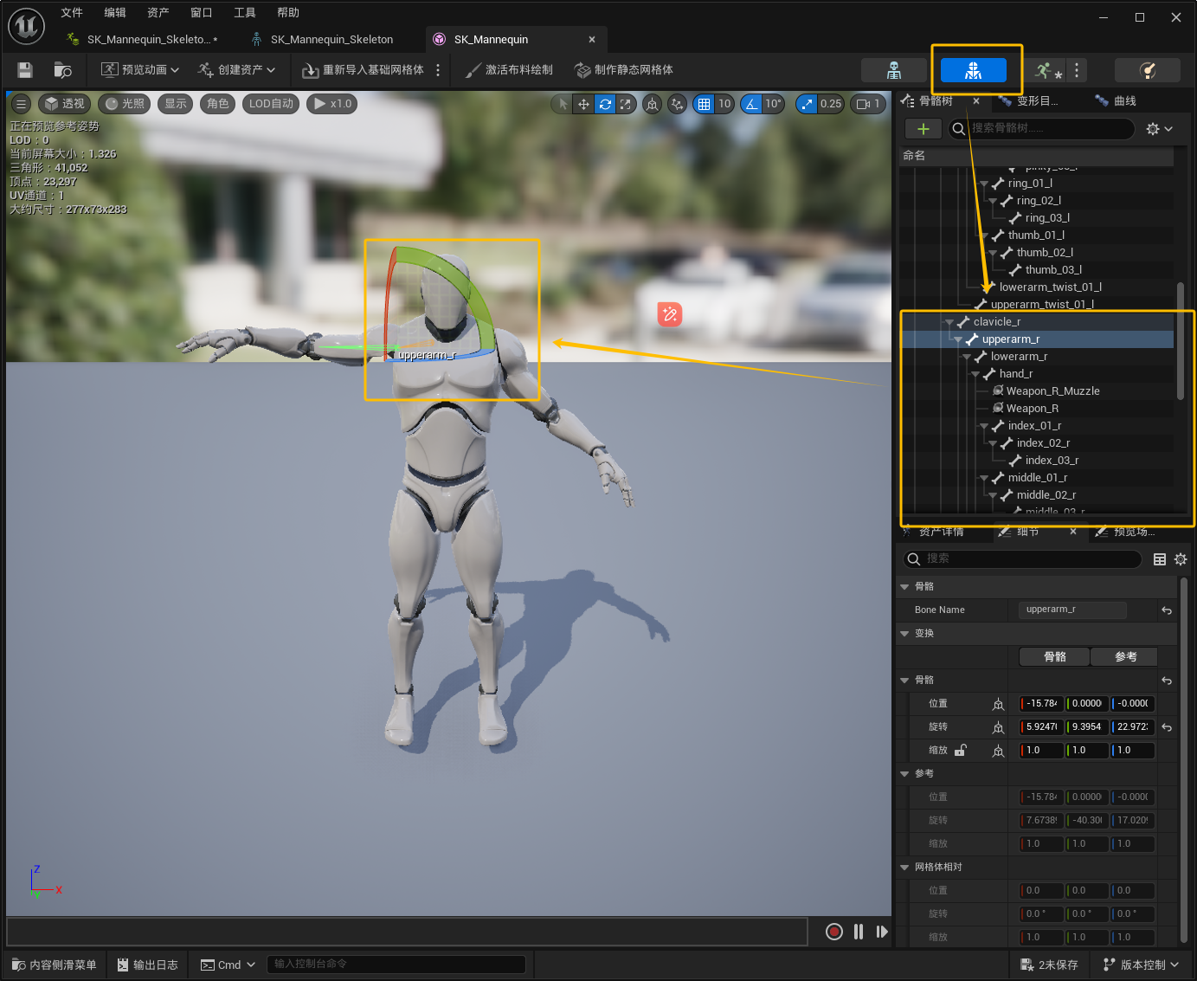Toggle grid snapping on or off
This screenshot has width=1197, height=981.
[705, 104]
